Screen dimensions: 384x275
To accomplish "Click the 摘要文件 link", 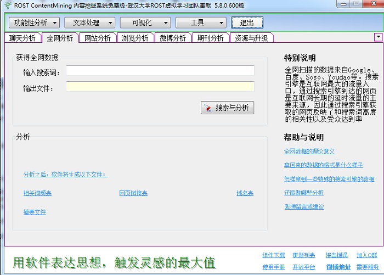I will tap(35, 212).
